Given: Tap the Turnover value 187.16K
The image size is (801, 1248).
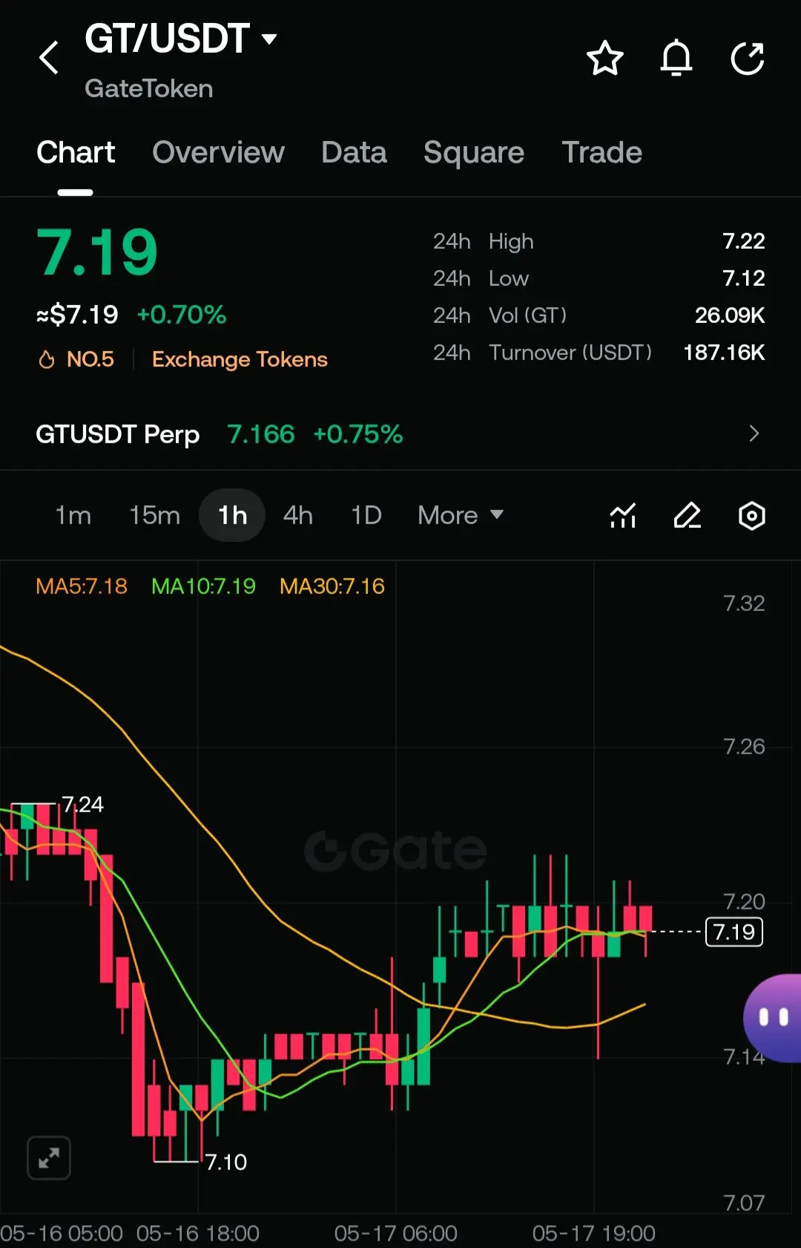Looking at the screenshot, I should point(724,353).
